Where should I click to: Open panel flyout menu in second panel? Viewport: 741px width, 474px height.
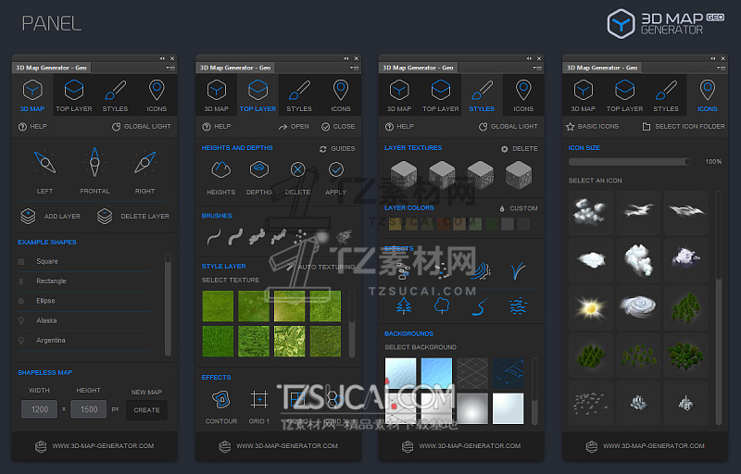pos(355,68)
